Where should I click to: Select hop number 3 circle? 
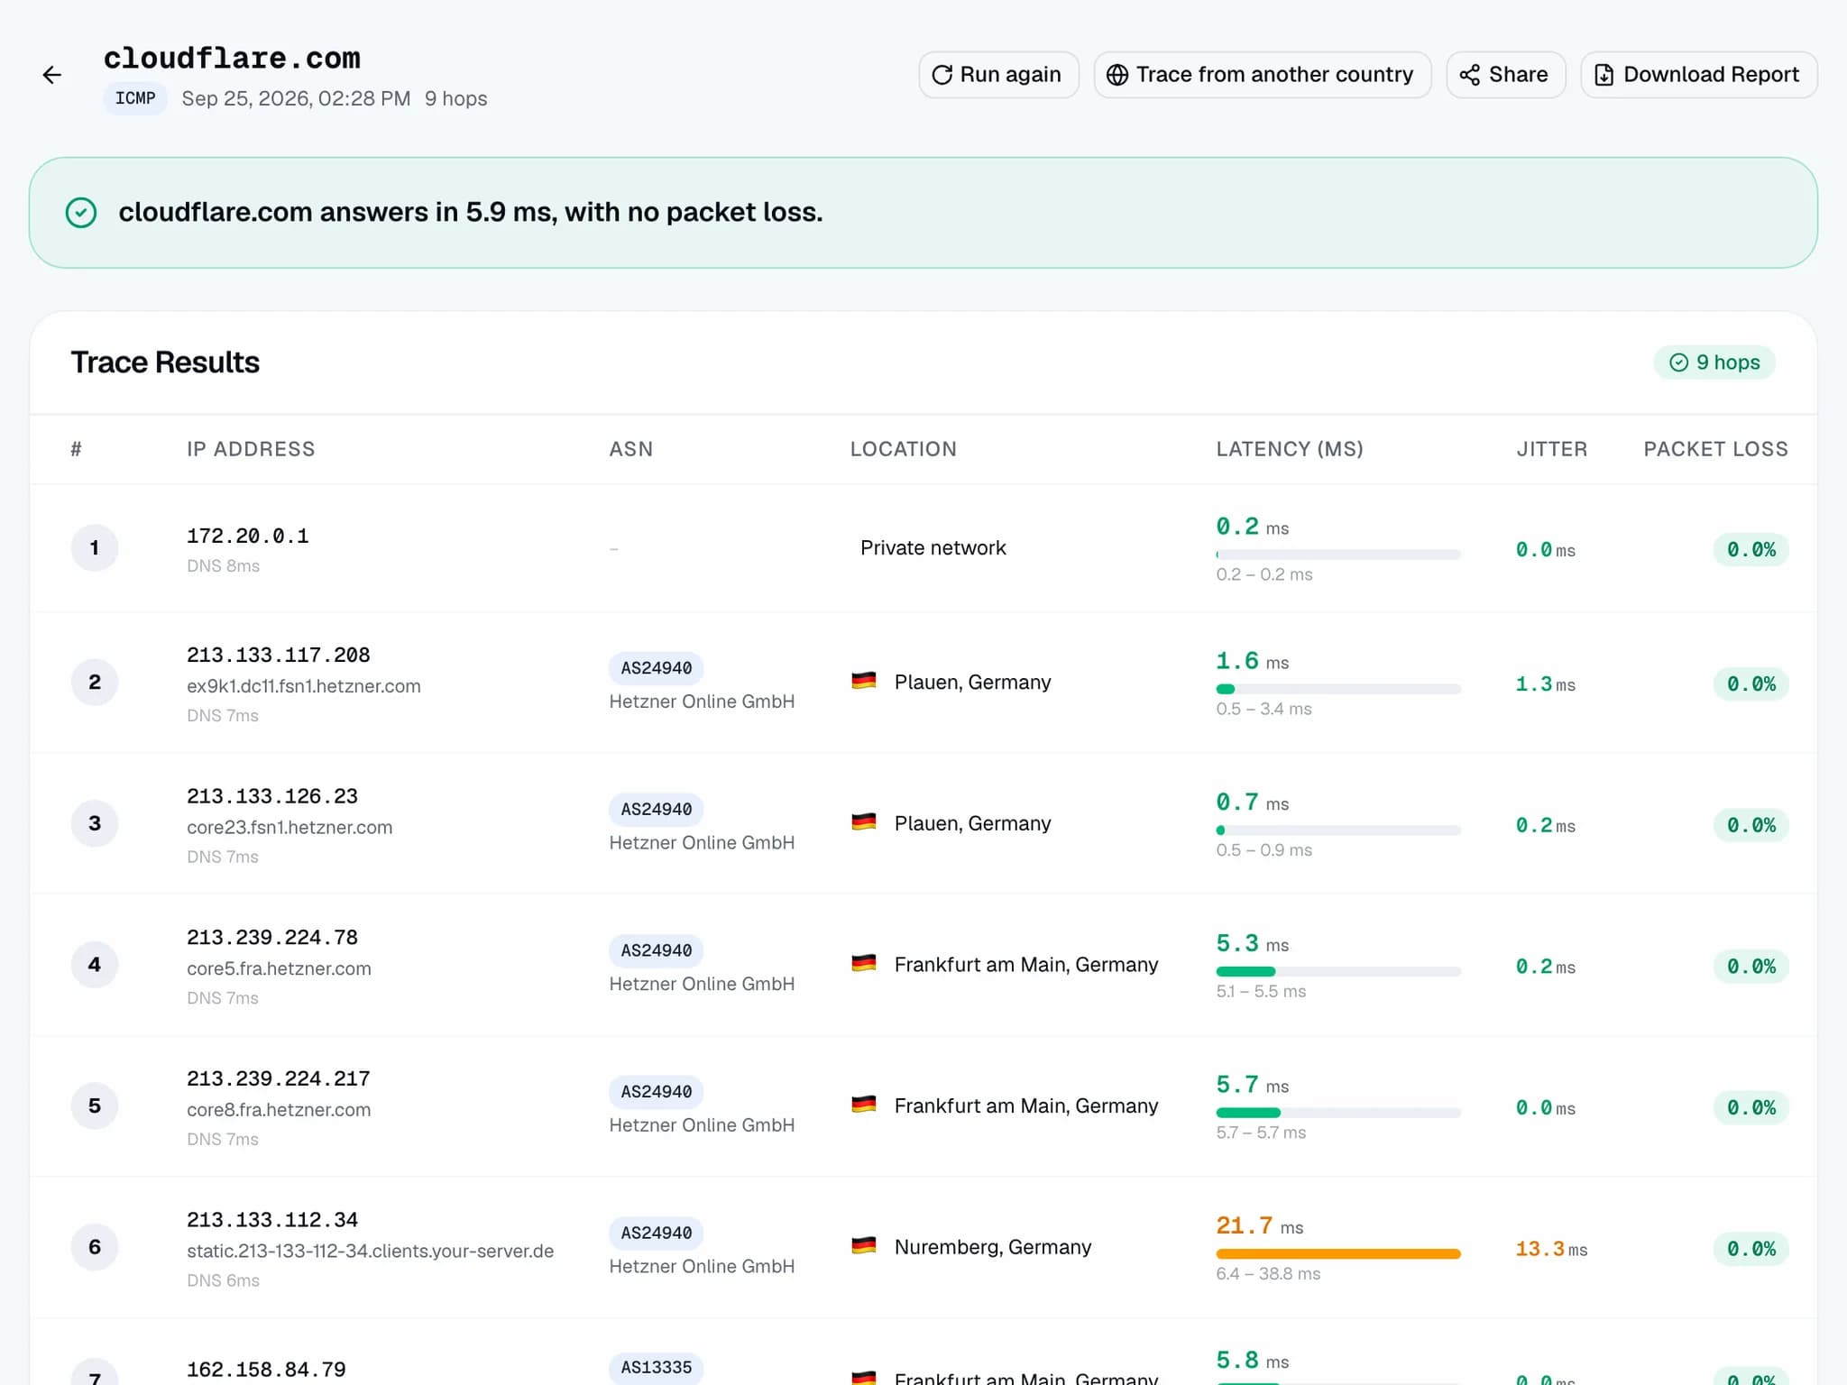[95, 823]
